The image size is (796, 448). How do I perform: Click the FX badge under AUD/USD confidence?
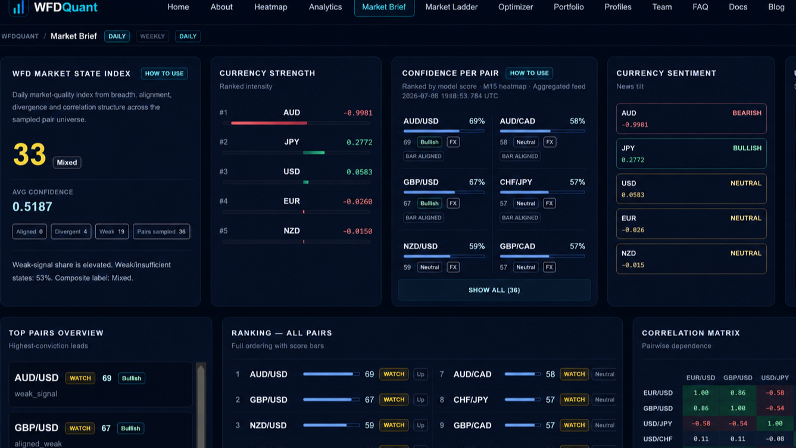(453, 142)
